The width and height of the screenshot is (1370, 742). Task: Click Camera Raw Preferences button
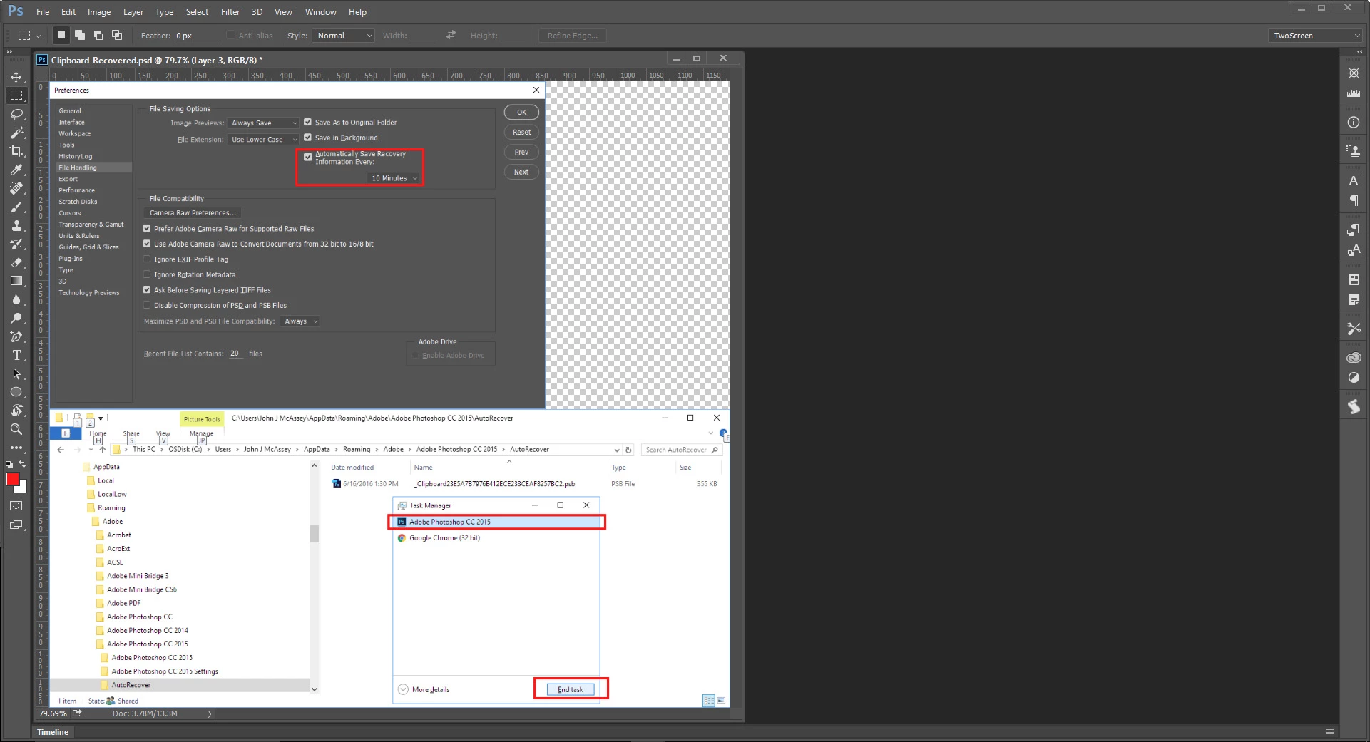click(193, 213)
